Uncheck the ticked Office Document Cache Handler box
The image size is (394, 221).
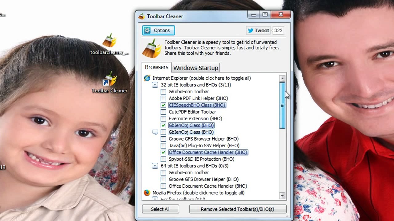click(x=163, y=152)
